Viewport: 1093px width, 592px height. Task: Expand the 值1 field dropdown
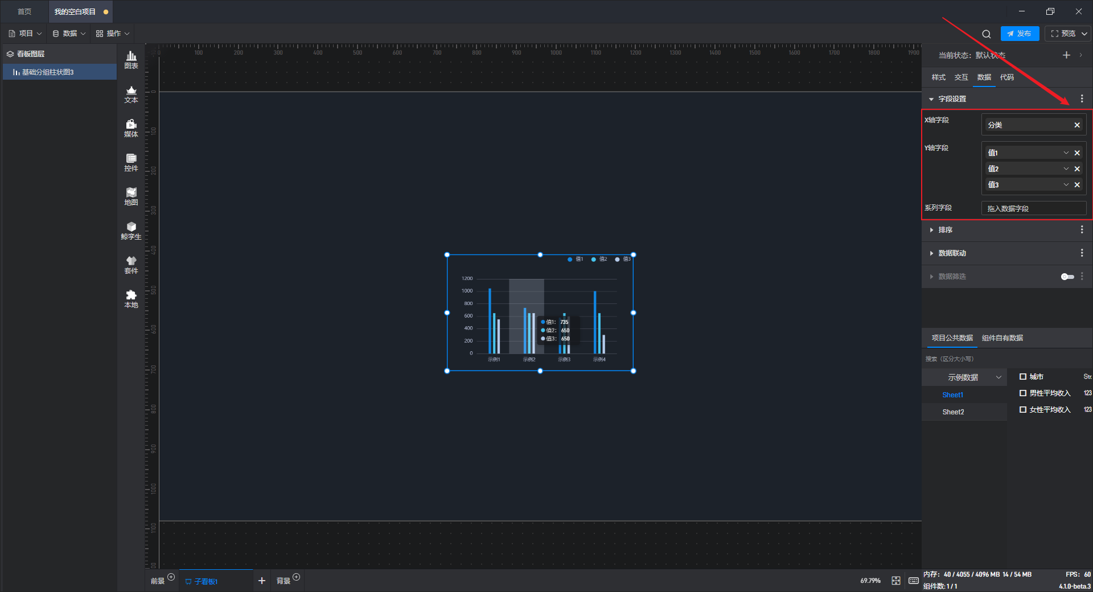(1066, 153)
